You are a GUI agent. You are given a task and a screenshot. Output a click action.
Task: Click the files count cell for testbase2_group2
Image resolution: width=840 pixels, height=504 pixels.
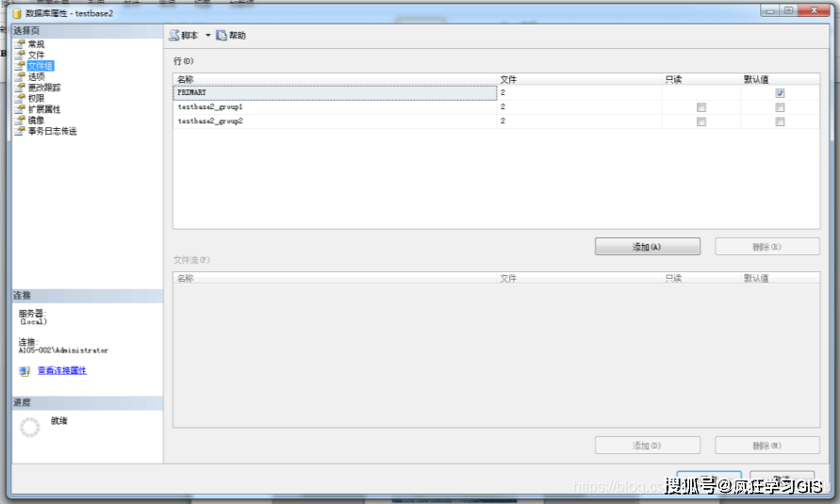point(579,121)
